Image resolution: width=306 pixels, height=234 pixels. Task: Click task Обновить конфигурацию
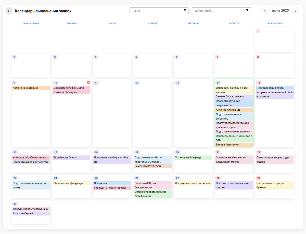coord(71,183)
